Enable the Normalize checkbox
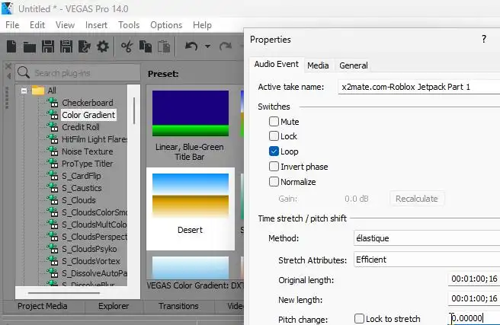 pos(274,182)
